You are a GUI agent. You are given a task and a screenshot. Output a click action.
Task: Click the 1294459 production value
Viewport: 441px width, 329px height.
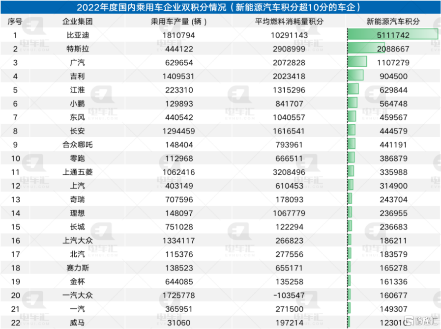pyautogui.click(x=178, y=131)
